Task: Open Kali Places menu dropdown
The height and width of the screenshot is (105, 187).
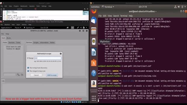Action: pyautogui.click(x=18, y=28)
